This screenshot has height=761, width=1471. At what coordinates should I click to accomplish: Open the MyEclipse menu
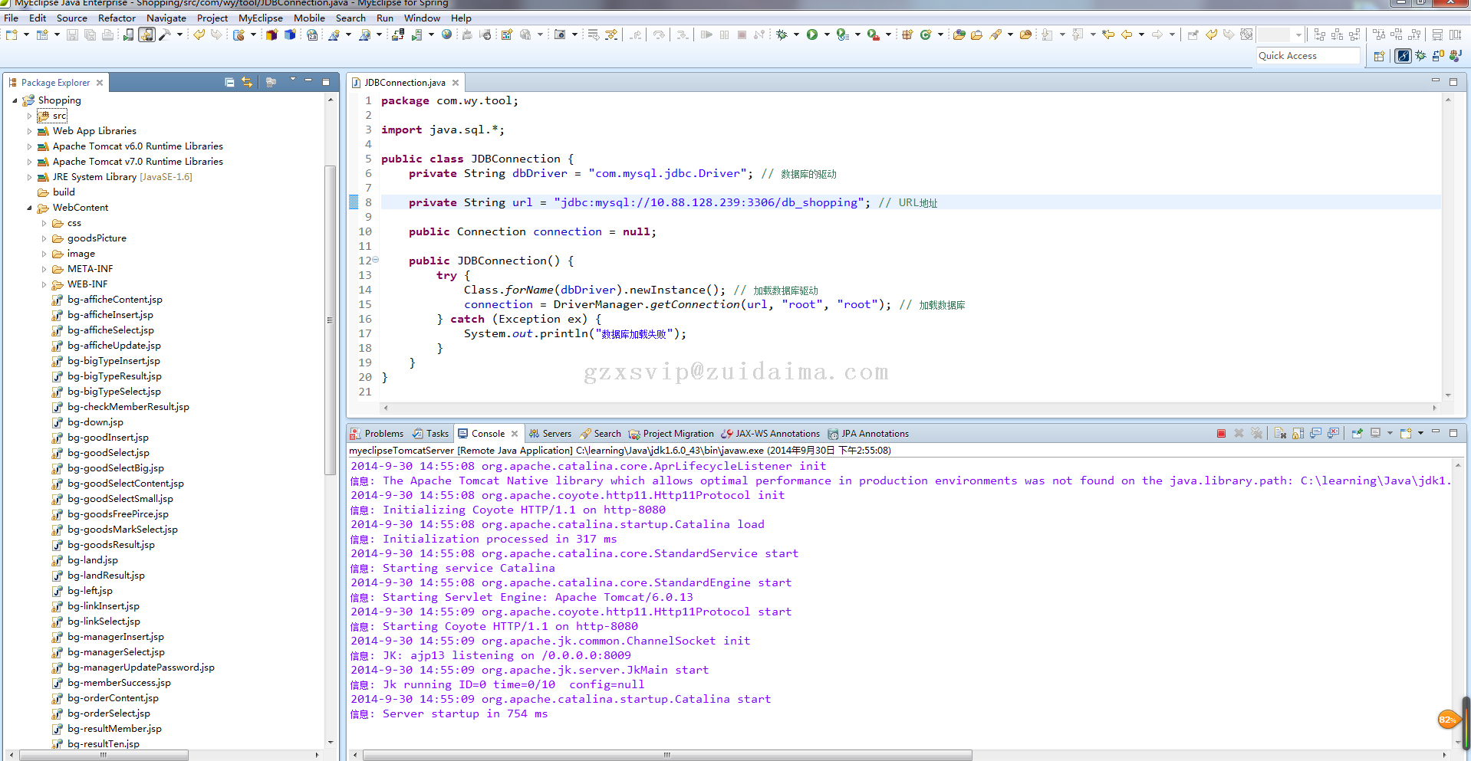coord(261,18)
